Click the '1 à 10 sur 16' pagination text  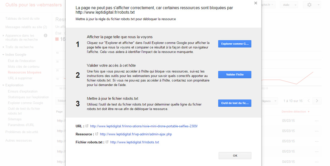(x=293, y=101)
